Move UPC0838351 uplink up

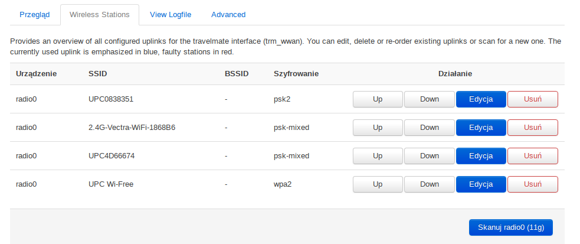(378, 99)
